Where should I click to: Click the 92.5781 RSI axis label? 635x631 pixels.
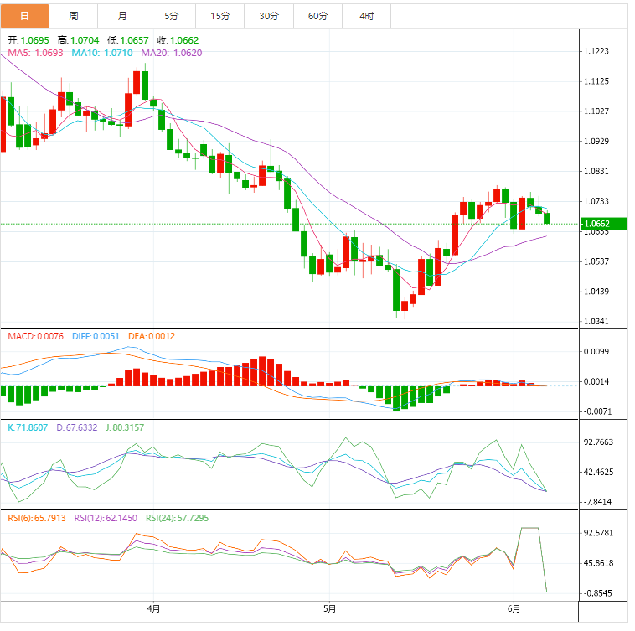(x=598, y=533)
